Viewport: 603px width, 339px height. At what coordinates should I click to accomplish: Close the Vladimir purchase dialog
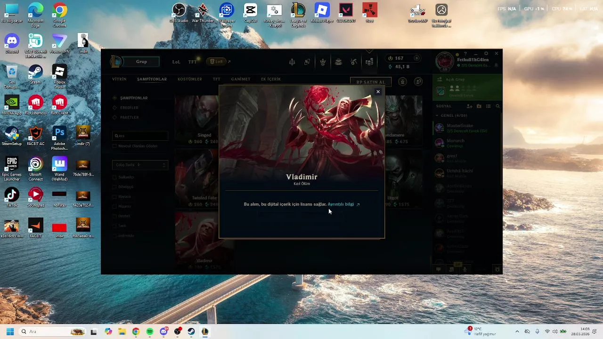tap(378, 92)
